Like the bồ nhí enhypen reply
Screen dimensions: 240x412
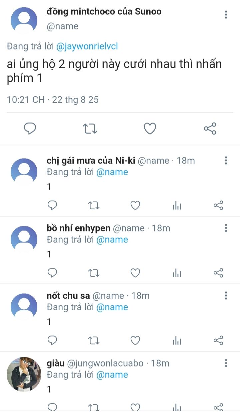coord(135,273)
